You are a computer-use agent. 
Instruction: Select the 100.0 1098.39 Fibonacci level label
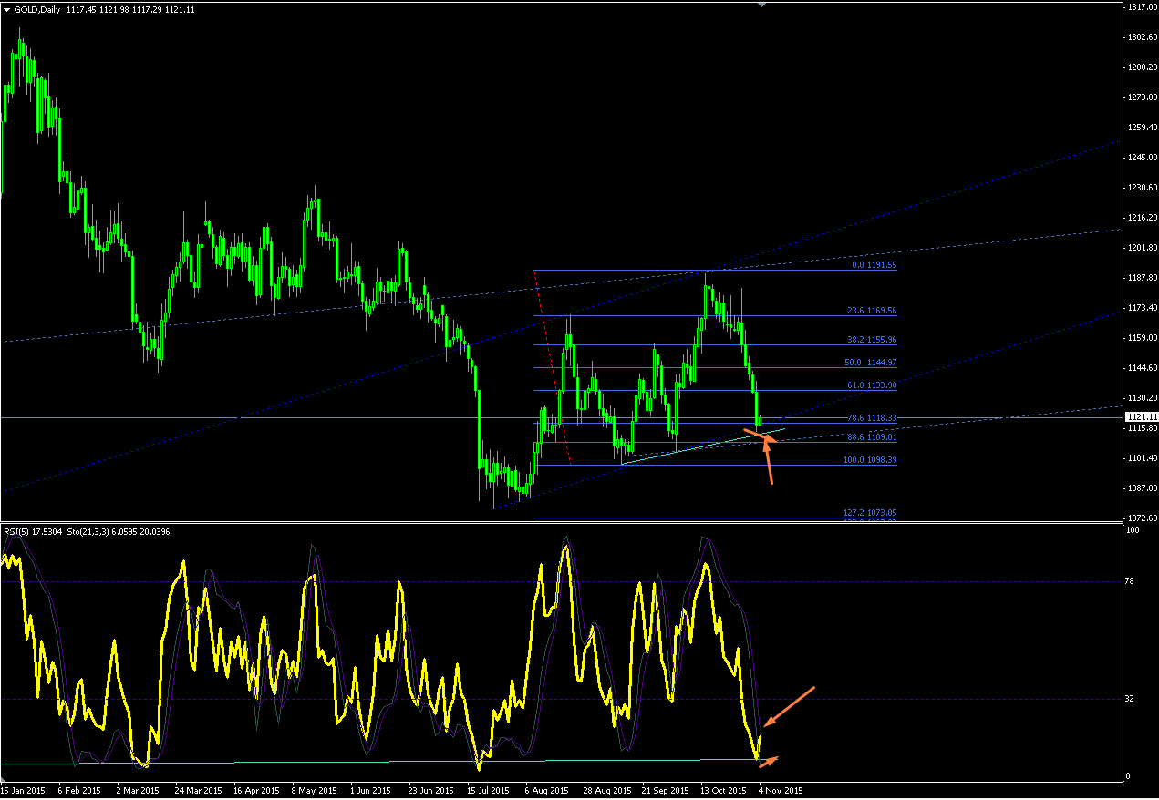tap(871, 460)
